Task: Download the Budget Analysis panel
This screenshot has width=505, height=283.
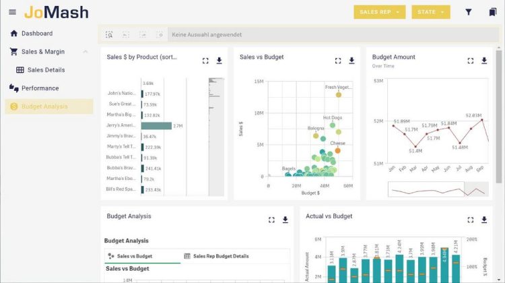Action: point(285,220)
